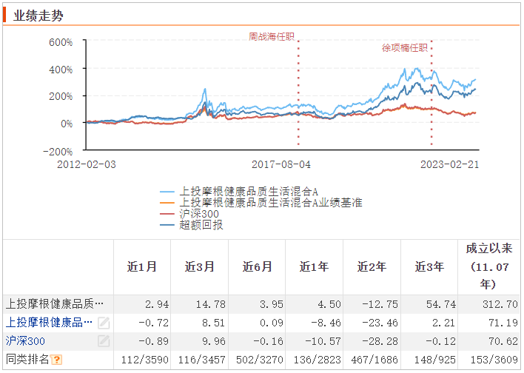
Task: Click the 2017-08-04 x-axis date label
Action: pos(281,164)
